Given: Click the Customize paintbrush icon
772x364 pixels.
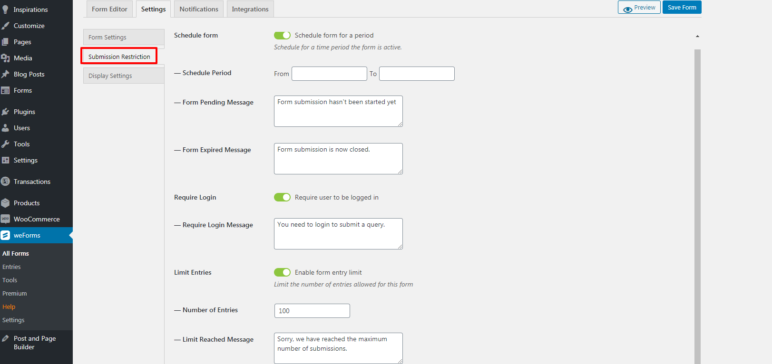Looking at the screenshot, I should pyautogui.click(x=5, y=26).
